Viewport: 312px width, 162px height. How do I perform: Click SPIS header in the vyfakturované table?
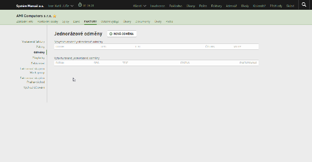[96, 63]
